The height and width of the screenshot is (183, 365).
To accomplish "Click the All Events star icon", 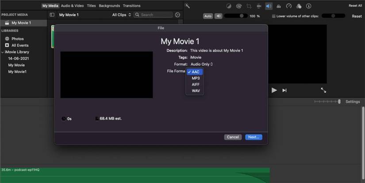I will pyautogui.click(x=7, y=45).
